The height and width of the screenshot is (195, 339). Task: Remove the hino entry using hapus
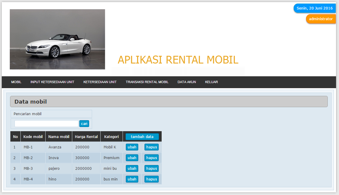[151, 179]
